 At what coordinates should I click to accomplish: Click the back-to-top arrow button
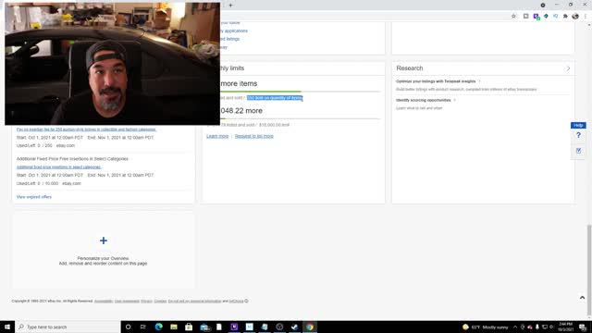tap(582, 298)
